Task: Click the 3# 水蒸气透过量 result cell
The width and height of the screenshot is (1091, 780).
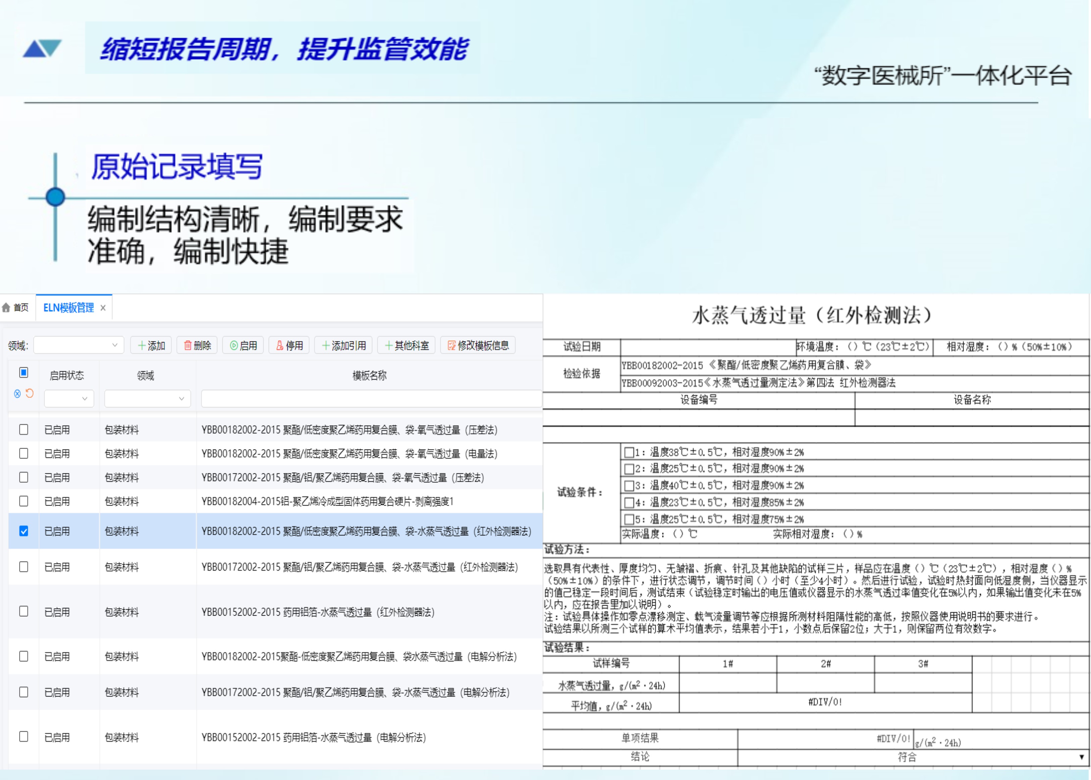Action: pos(923,683)
